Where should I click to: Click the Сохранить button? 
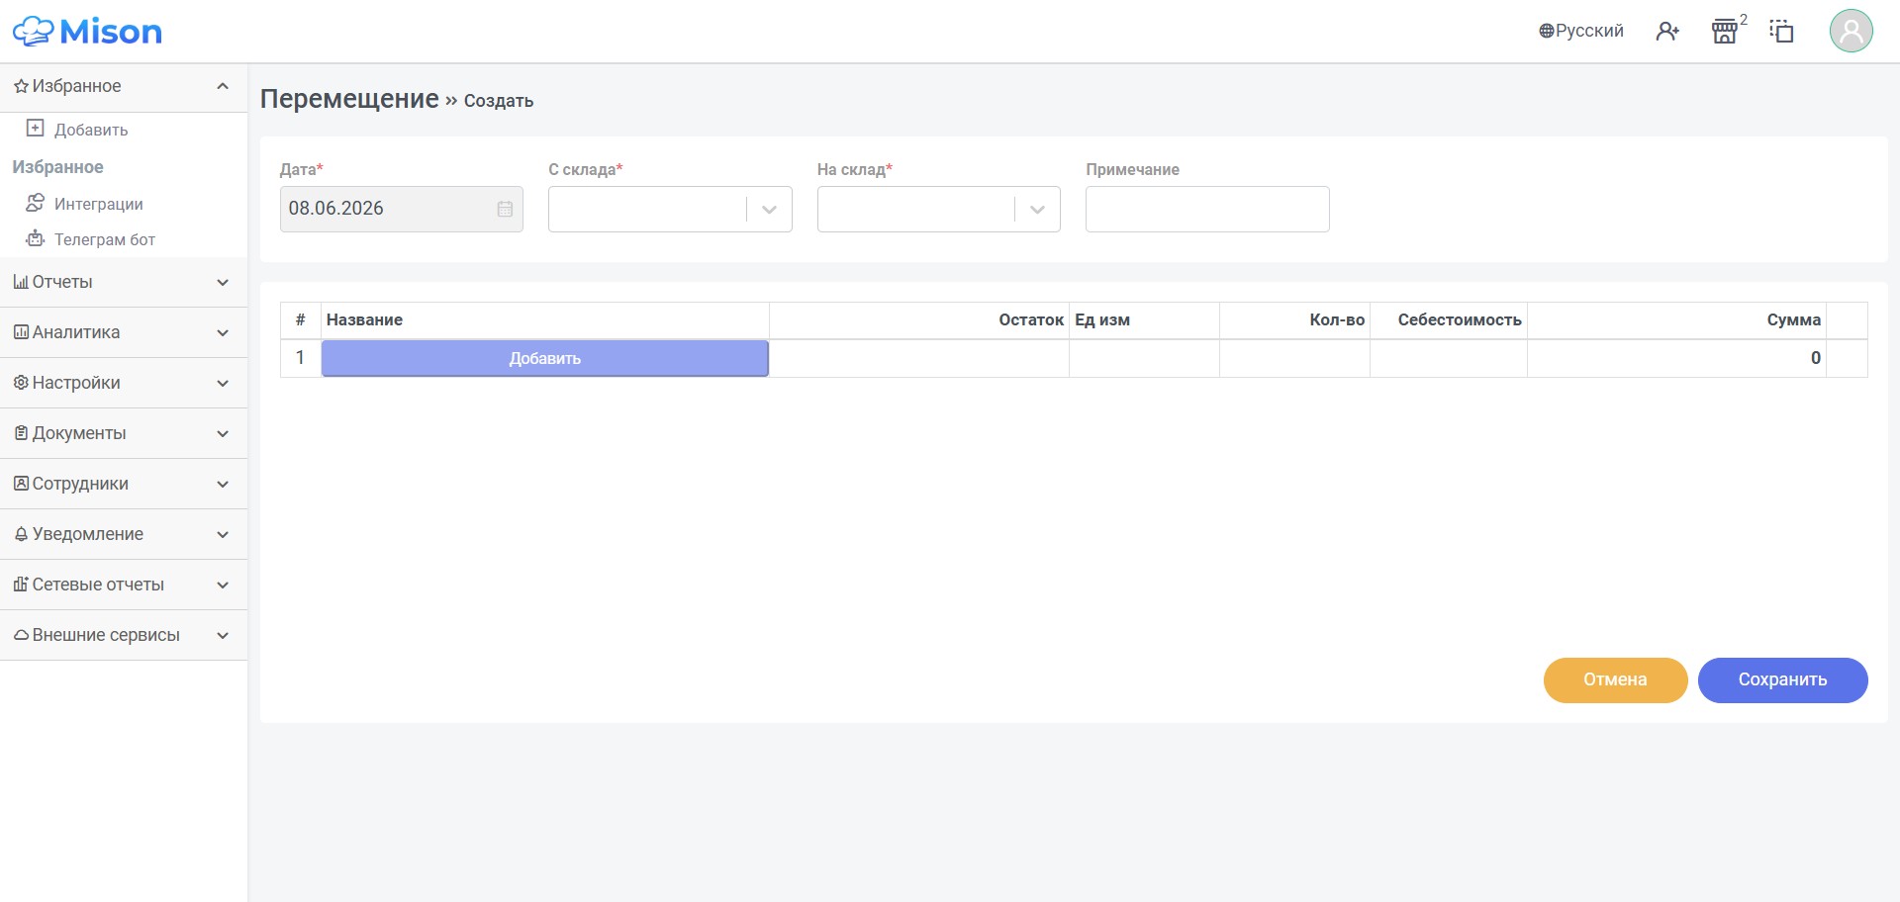click(x=1782, y=680)
